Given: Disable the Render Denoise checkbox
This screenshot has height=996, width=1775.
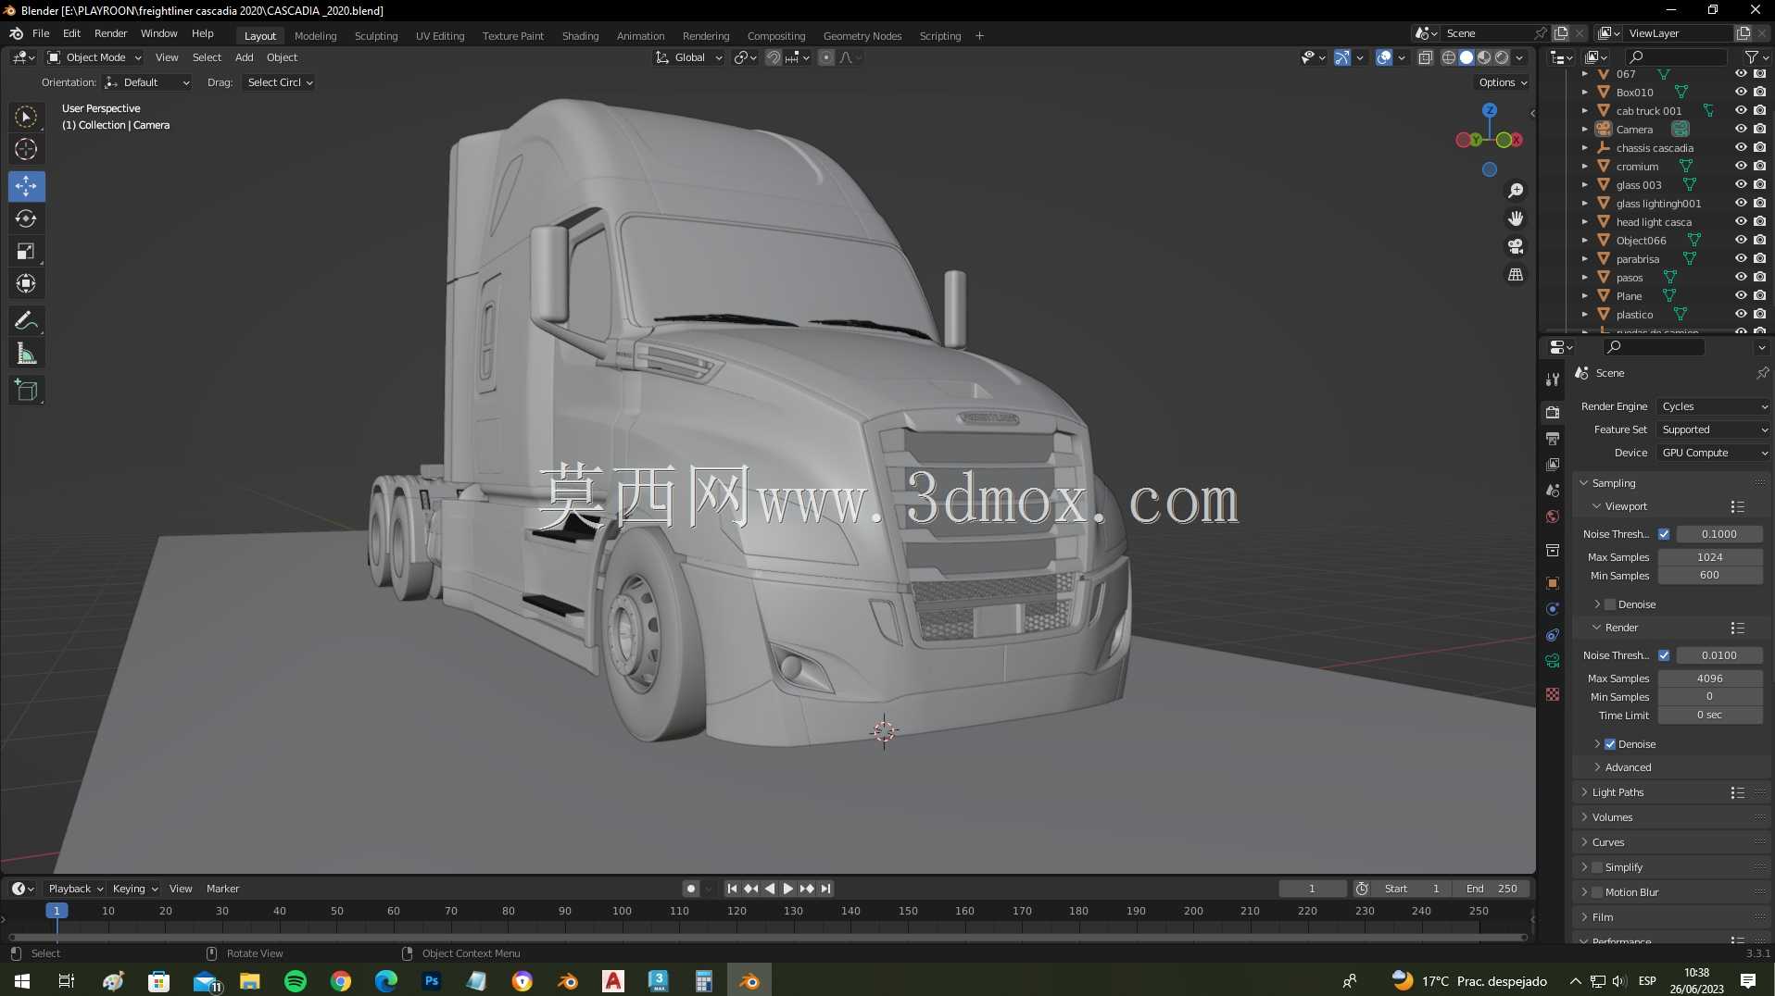Looking at the screenshot, I should click(1610, 744).
